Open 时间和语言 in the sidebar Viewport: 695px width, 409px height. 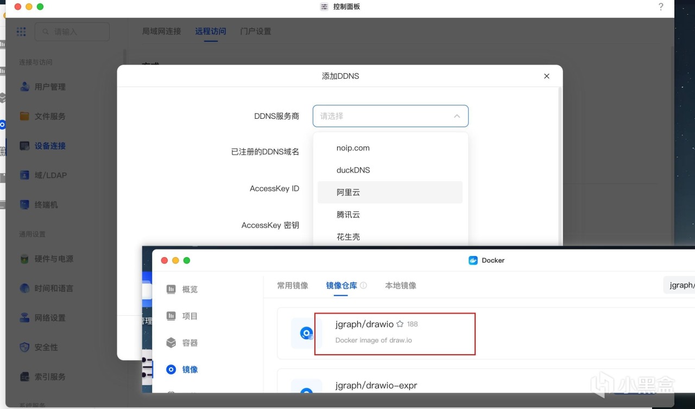[x=54, y=288]
